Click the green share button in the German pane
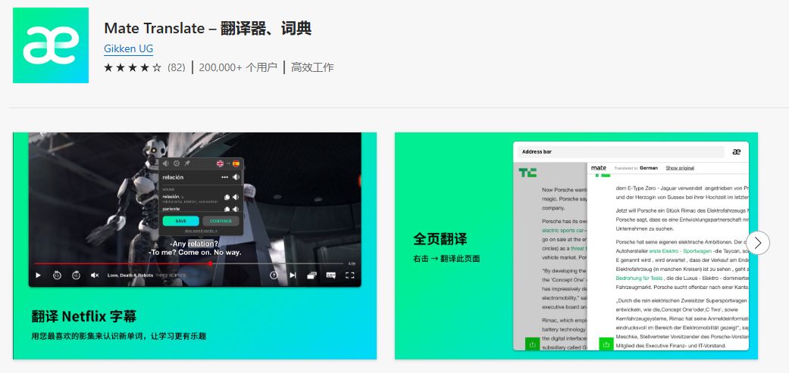The image size is (789, 373). (606, 344)
